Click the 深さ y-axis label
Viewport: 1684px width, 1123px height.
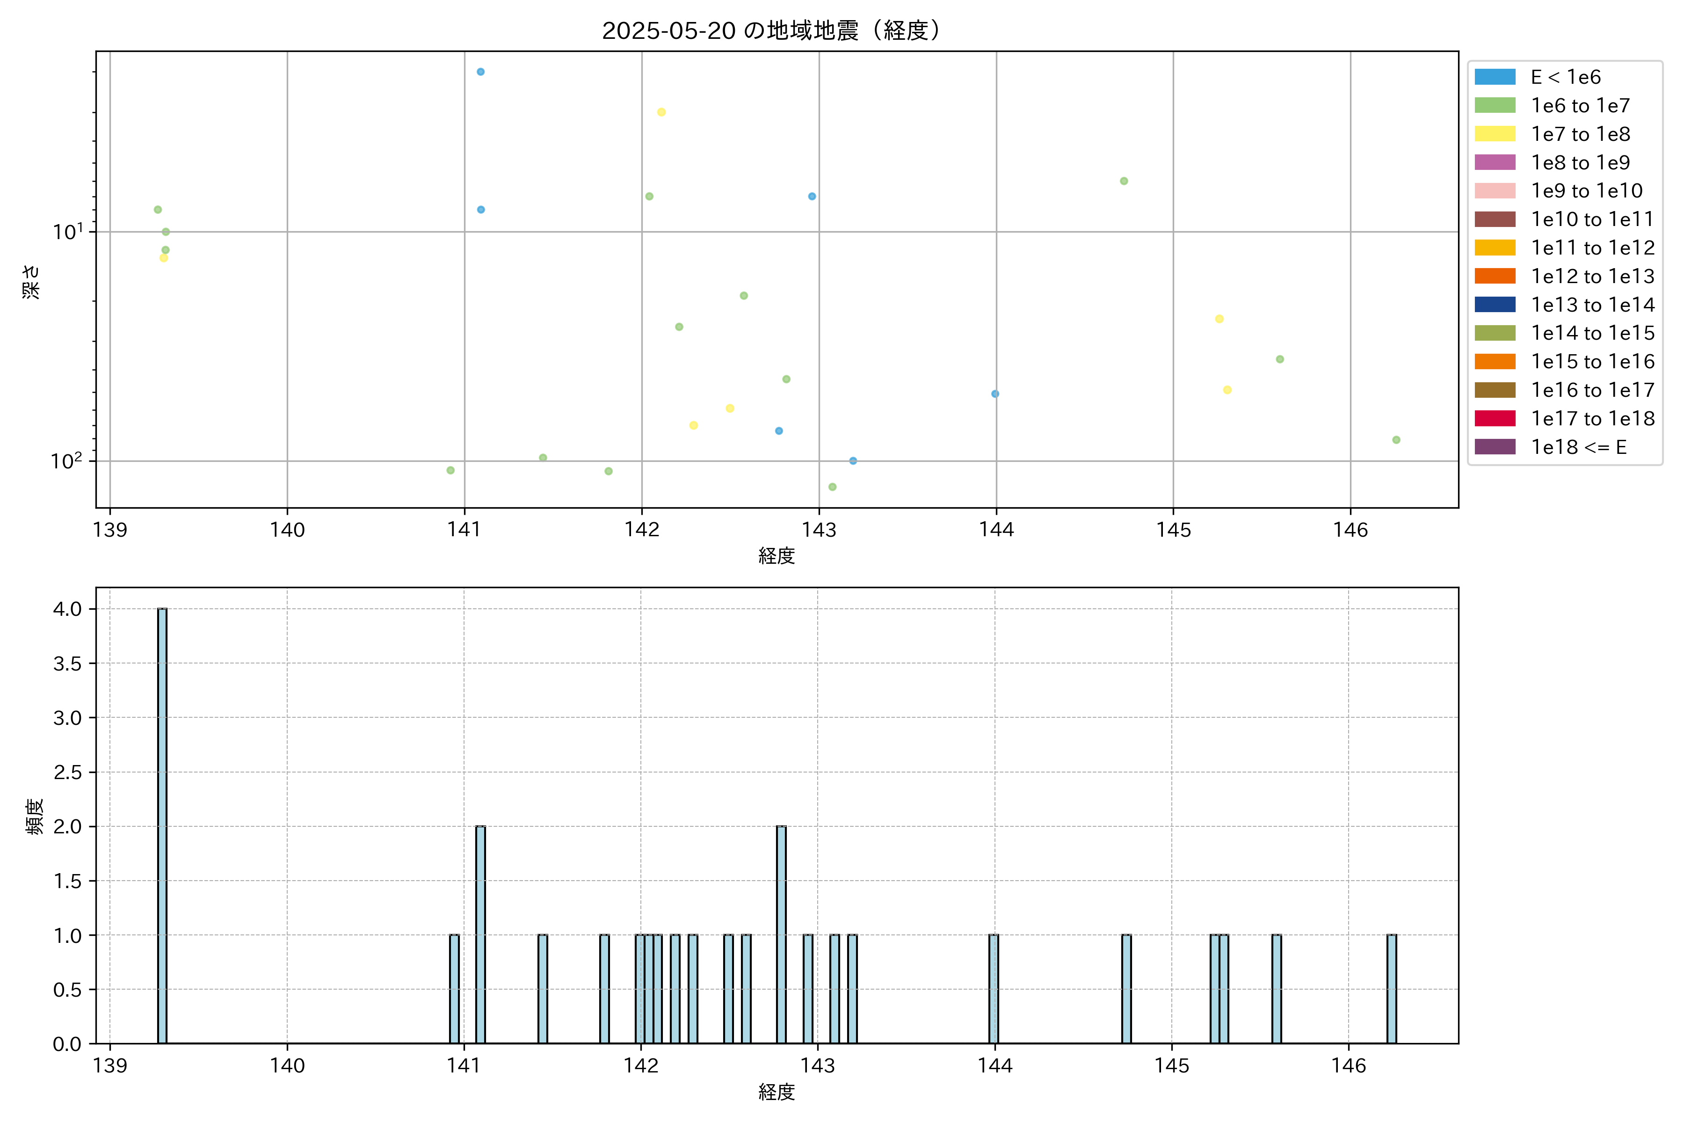pos(31,282)
